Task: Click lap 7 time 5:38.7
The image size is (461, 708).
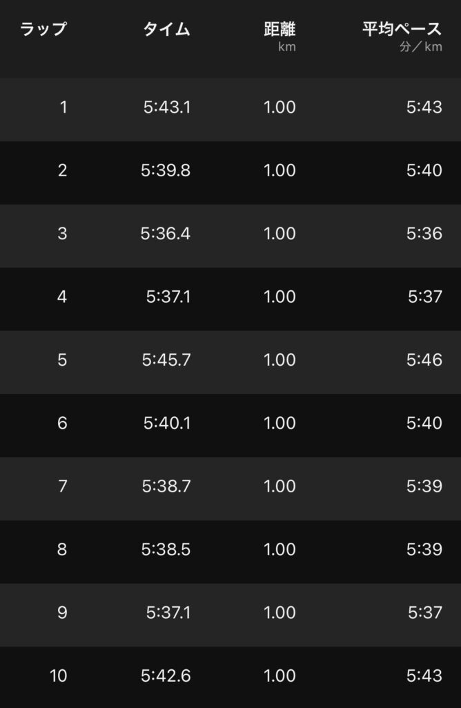Action: (166, 486)
